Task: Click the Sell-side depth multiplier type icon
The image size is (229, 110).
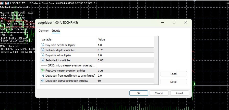Action: click(x=43, y=50)
